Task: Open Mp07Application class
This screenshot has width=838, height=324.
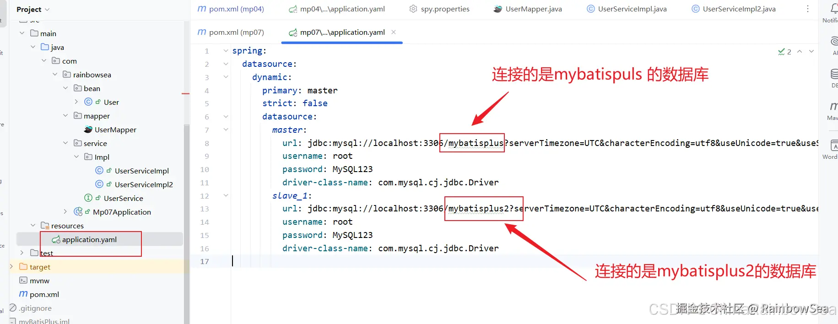Action: point(122,212)
